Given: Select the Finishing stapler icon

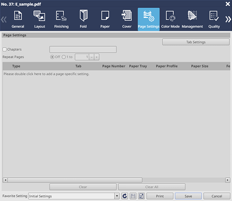Looking at the screenshot, I should [61, 16].
